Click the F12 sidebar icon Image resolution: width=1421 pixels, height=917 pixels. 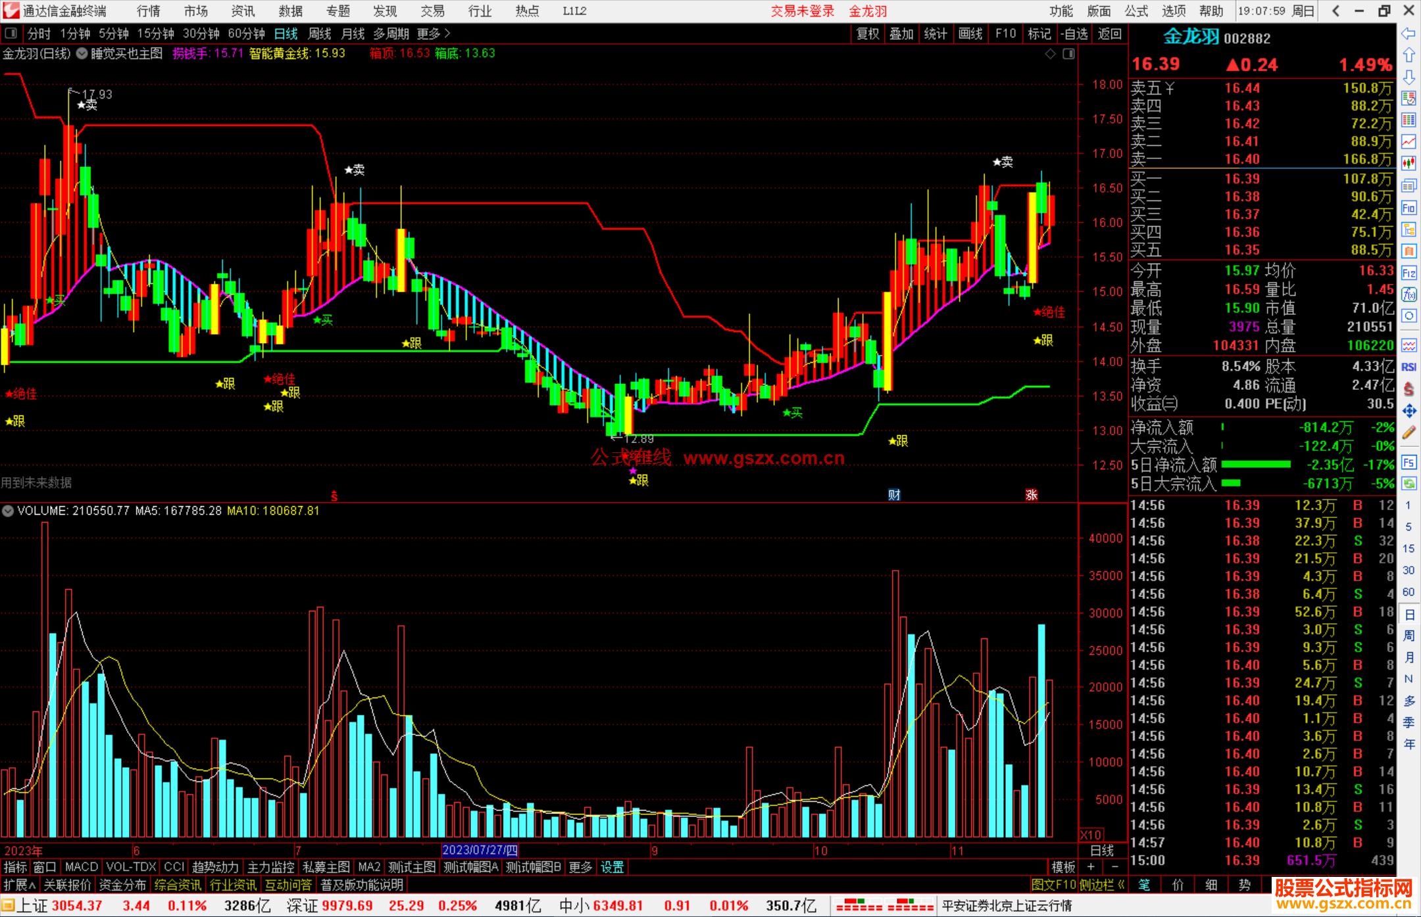coord(1409,273)
